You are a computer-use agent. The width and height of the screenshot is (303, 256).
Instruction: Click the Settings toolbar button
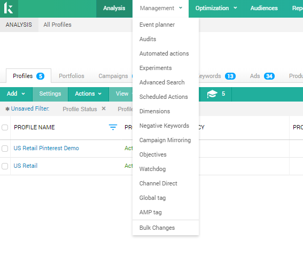point(50,94)
